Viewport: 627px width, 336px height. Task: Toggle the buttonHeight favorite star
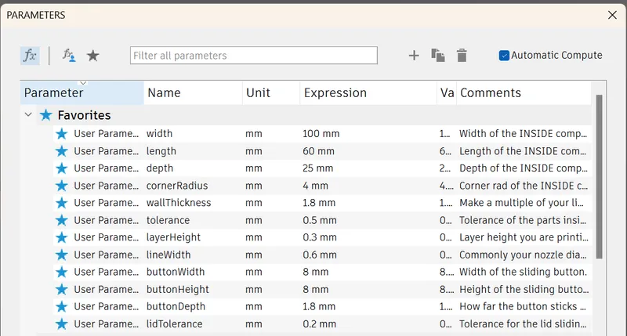pos(62,289)
